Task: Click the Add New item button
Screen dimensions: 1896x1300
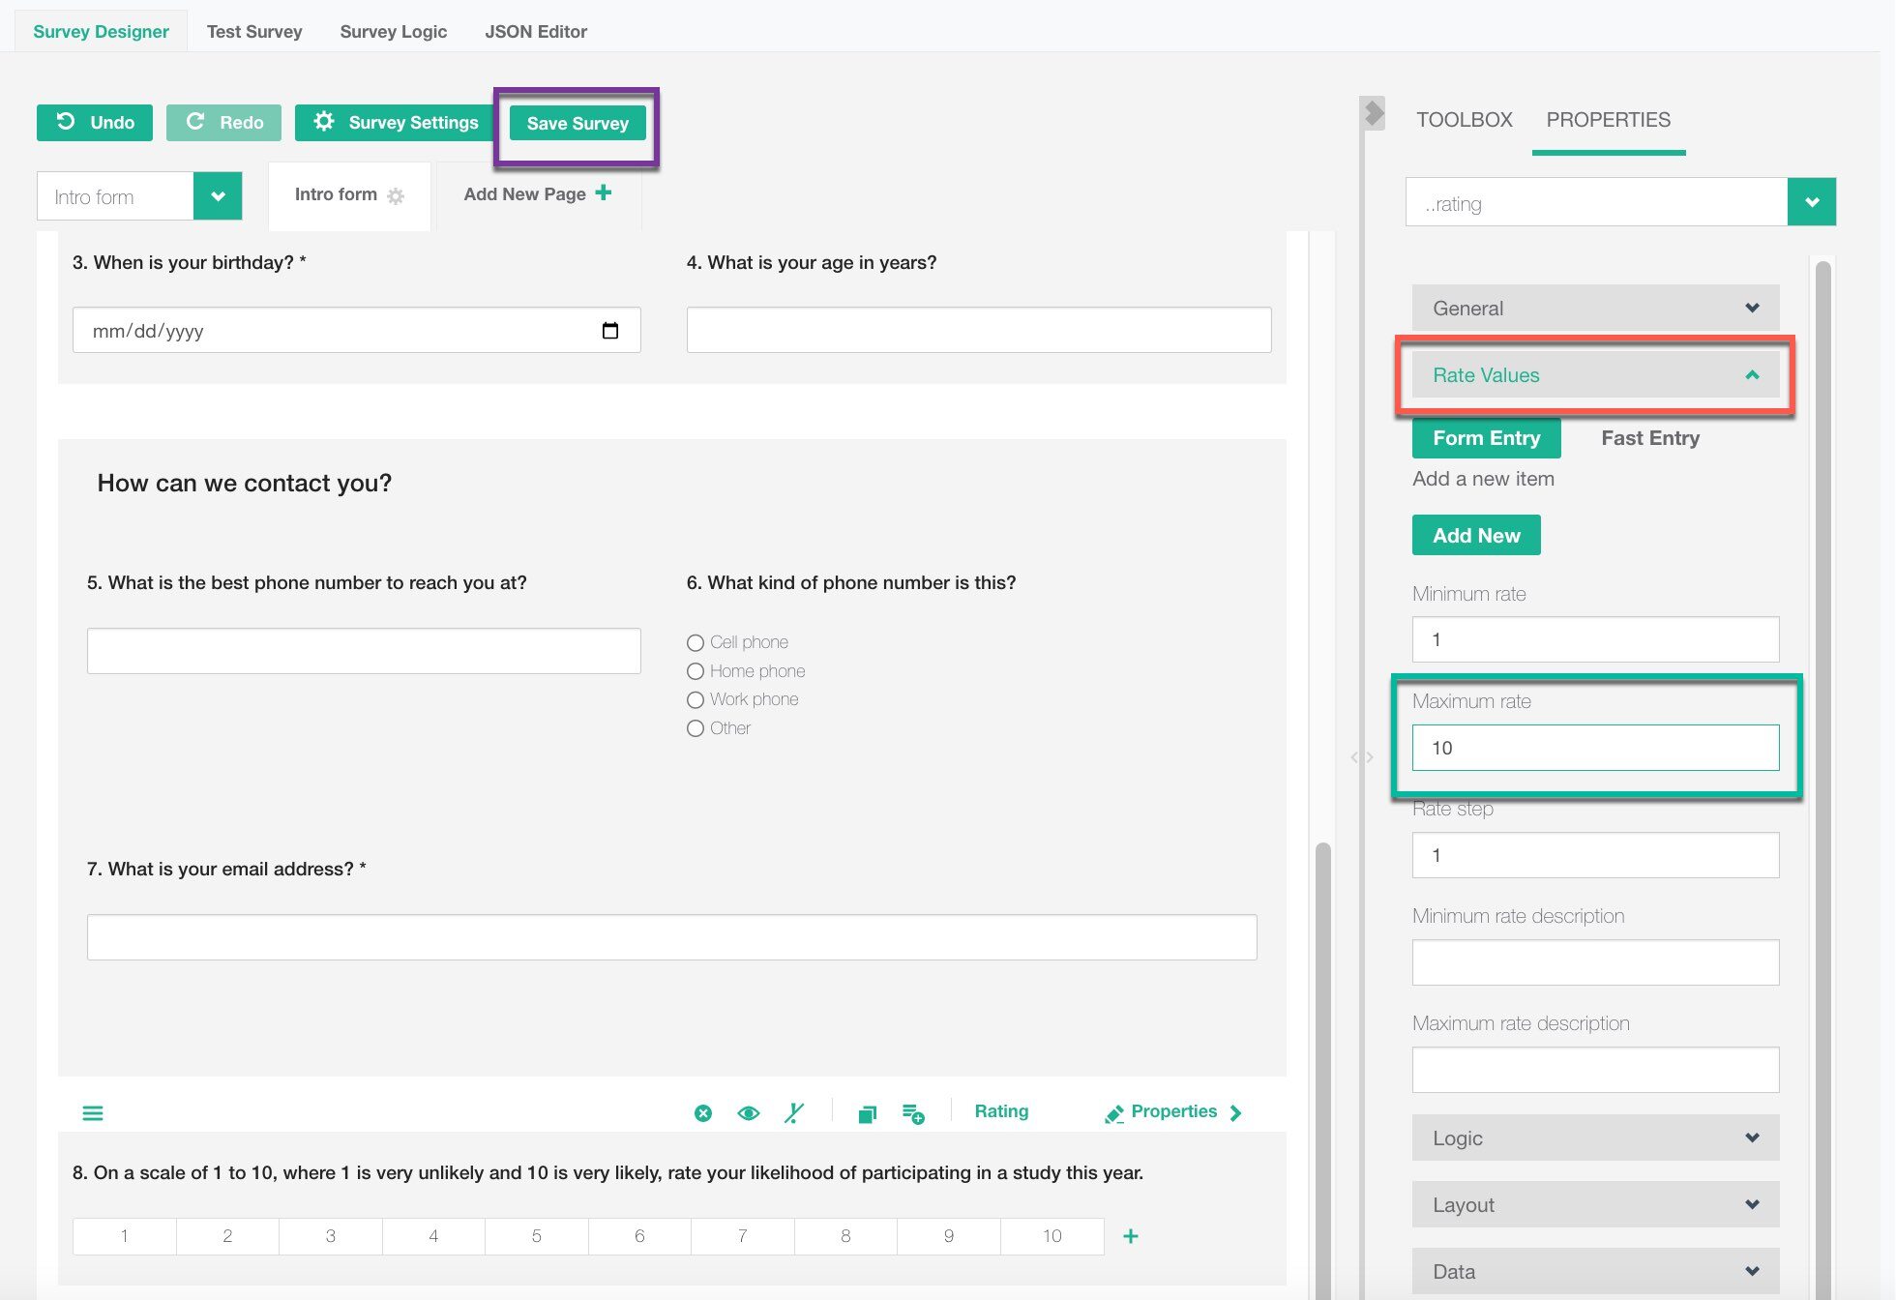Action: pos(1476,535)
